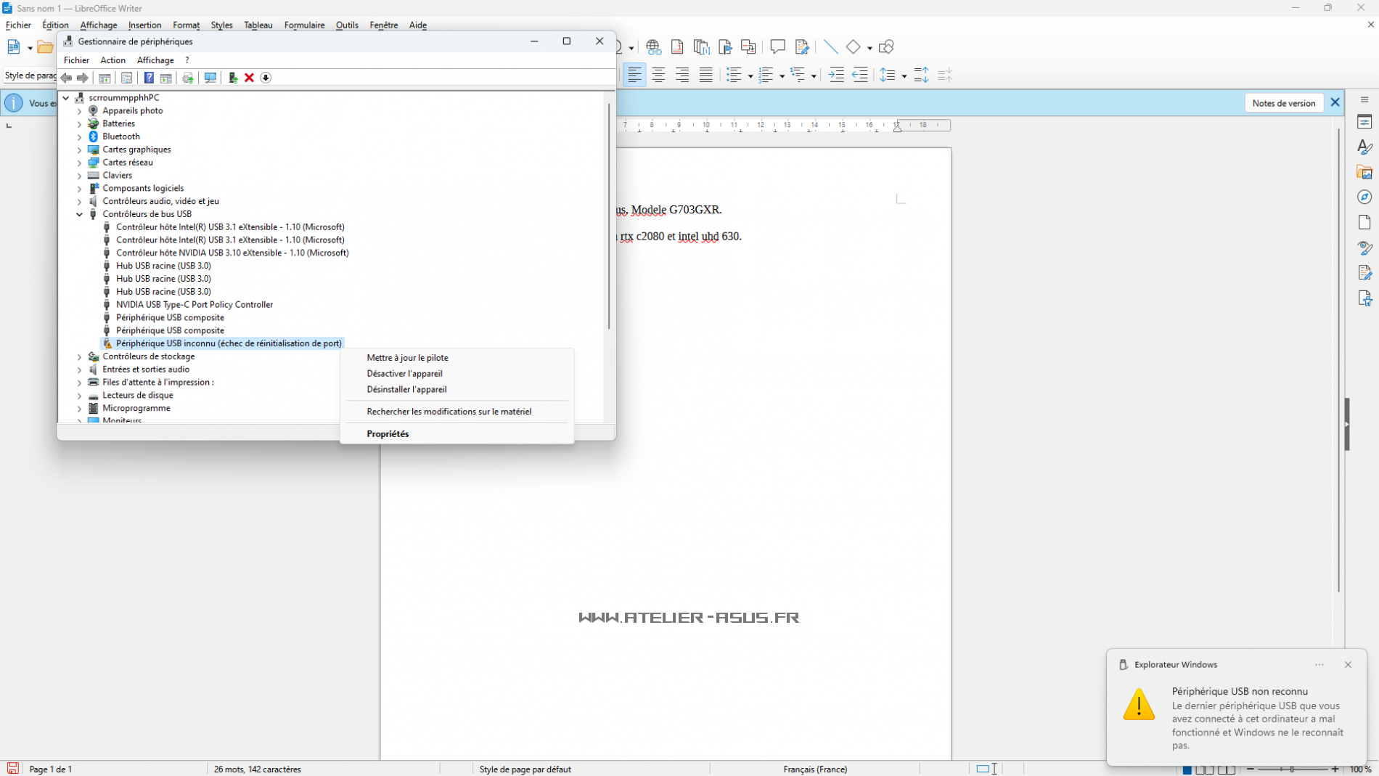Click the scan for hardware changes toolbar icon
This screenshot has width=1379, height=776.
(x=210, y=78)
